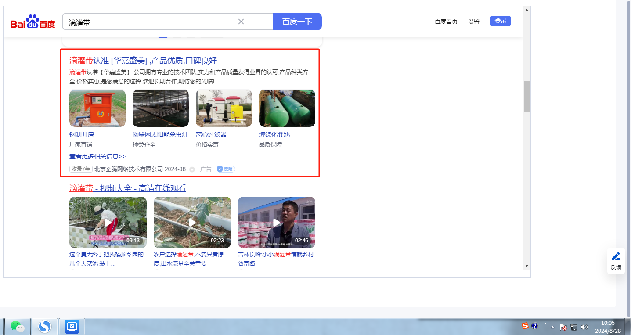631x335 pixels.
Task: Click the taskbar clock showing 10:05
Action: pyautogui.click(x=608, y=327)
